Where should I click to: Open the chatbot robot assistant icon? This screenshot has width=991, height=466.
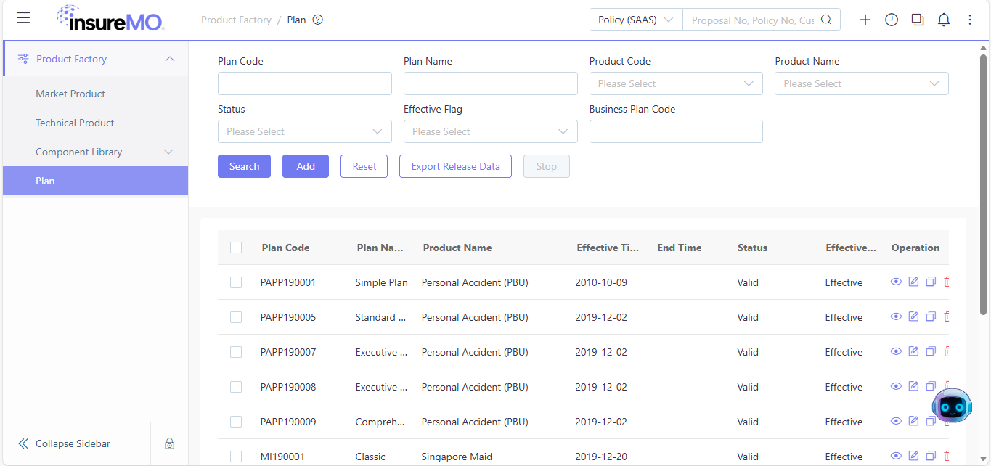pos(952,406)
